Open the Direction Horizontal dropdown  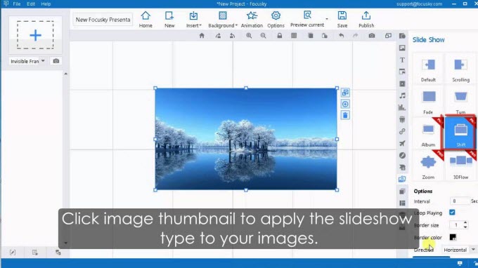point(459,250)
